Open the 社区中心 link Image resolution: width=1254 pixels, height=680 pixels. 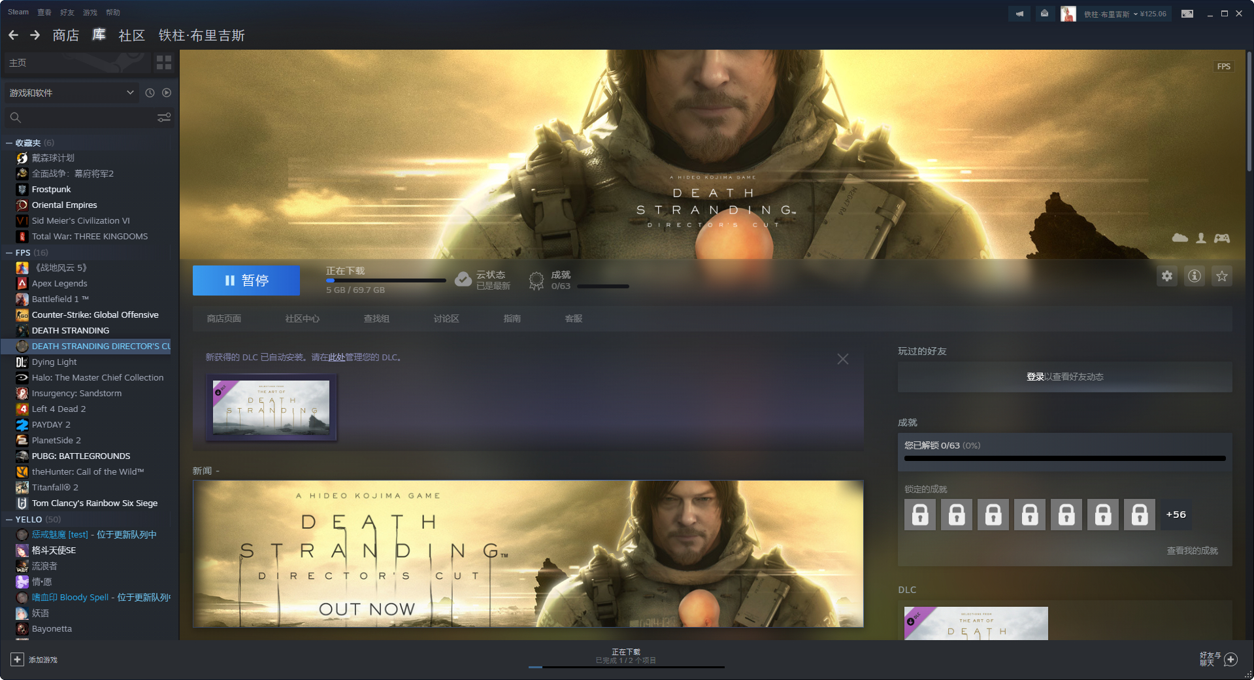click(303, 318)
